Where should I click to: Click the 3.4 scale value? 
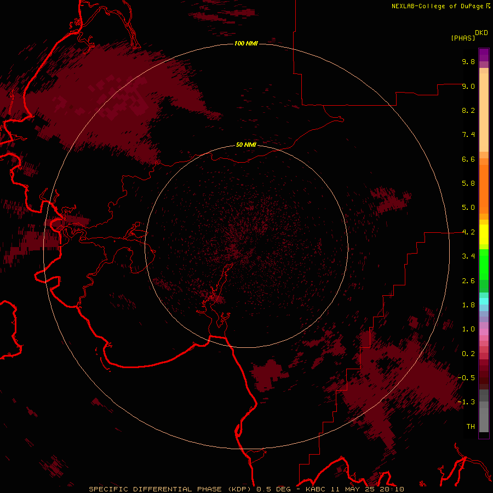[x=468, y=256]
